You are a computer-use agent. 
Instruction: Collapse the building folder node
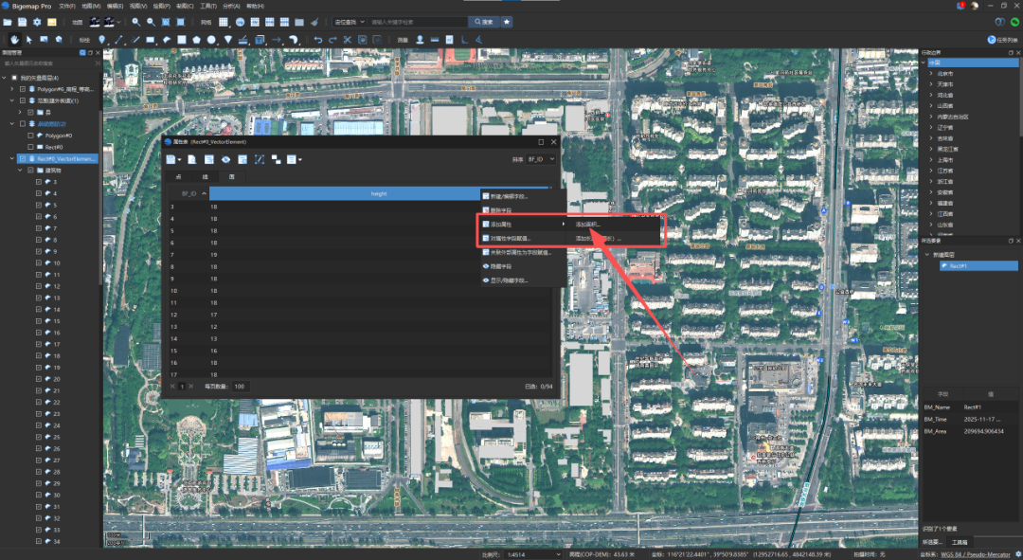(x=20, y=171)
